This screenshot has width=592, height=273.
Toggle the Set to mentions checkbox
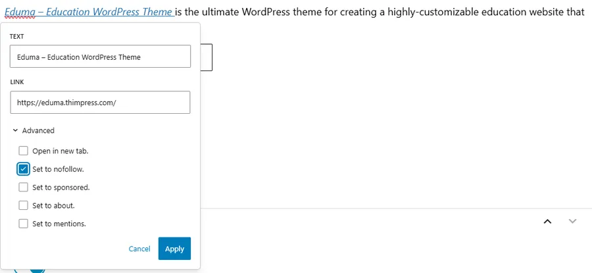coord(24,224)
